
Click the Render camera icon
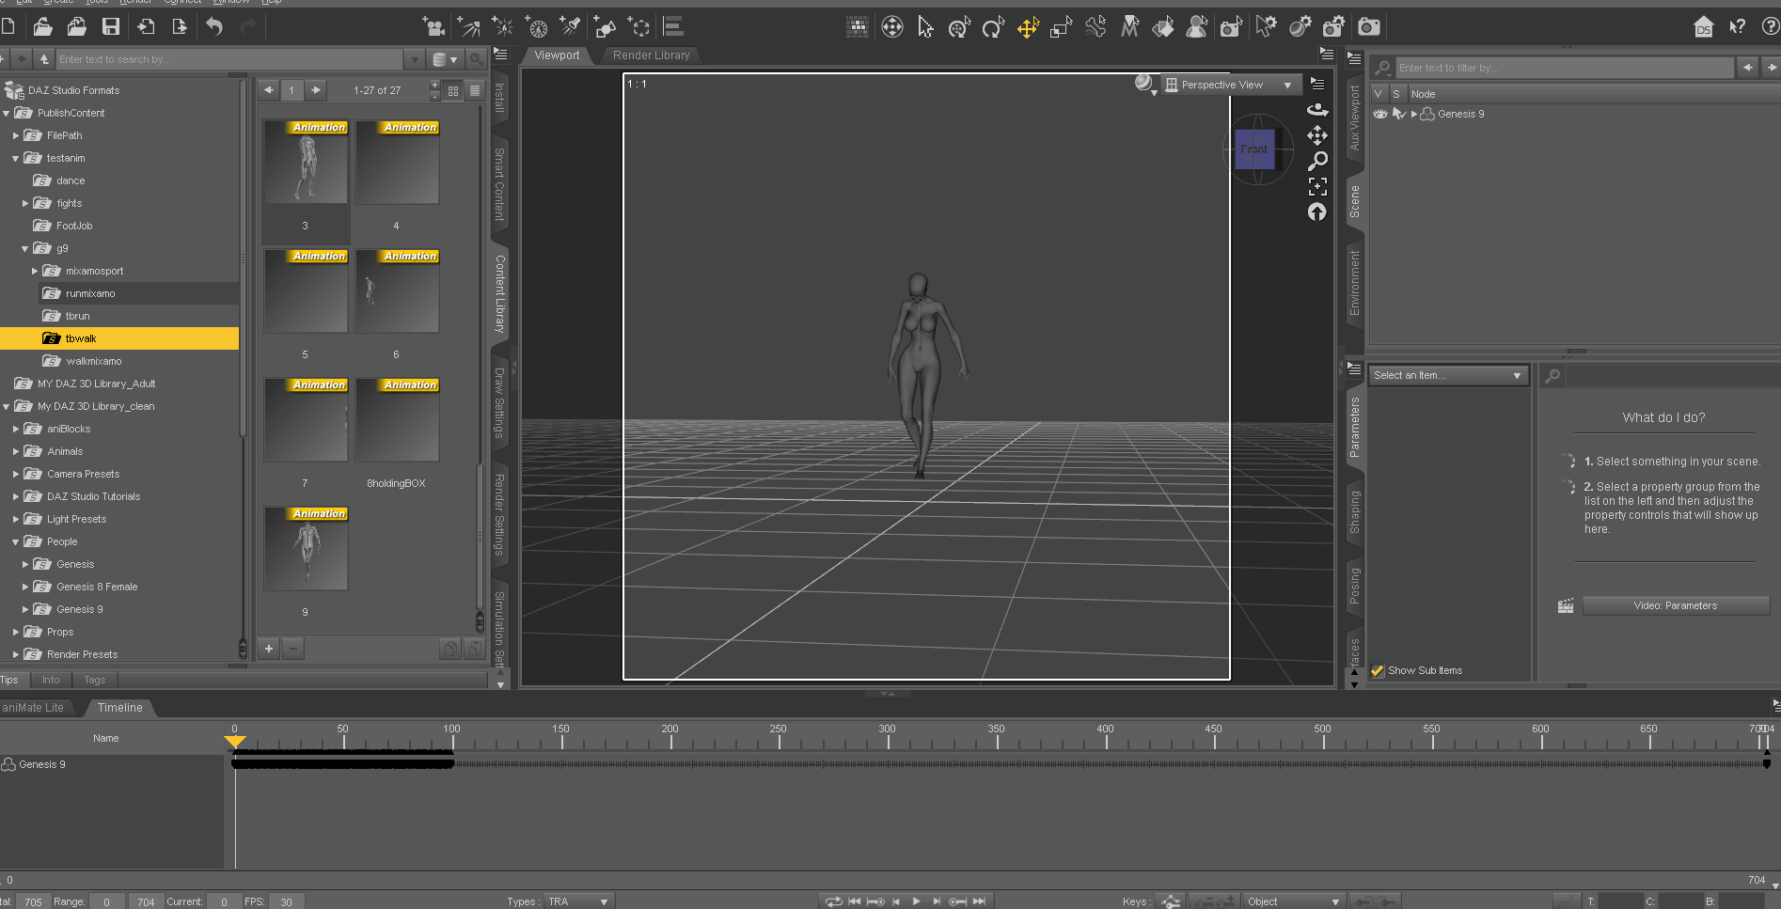pyautogui.click(x=1369, y=27)
